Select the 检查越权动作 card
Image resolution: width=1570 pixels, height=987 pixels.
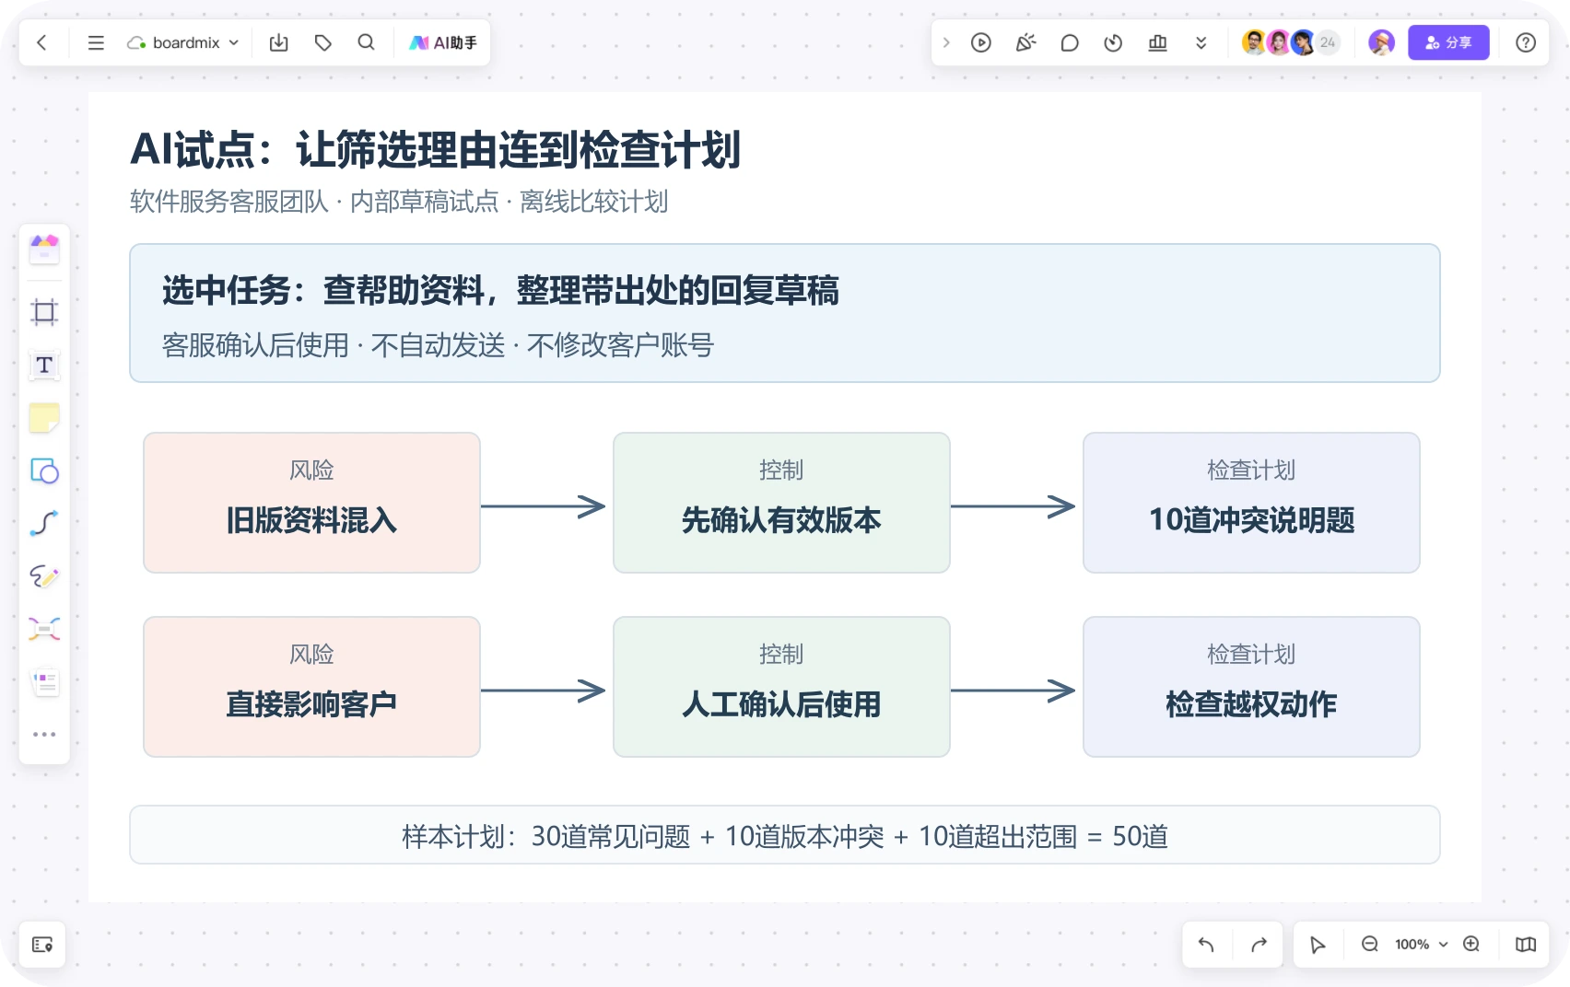(1251, 687)
